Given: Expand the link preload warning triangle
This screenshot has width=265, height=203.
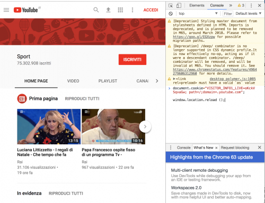Looking at the screenshot, I should (x=174, y=79).
